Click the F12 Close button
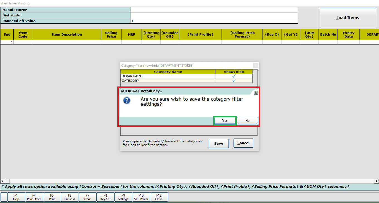379x203 pixels. 159,197
